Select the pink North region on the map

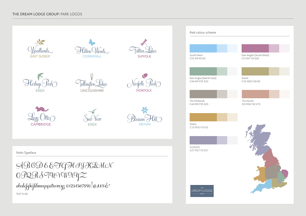(x=270, y=159)
